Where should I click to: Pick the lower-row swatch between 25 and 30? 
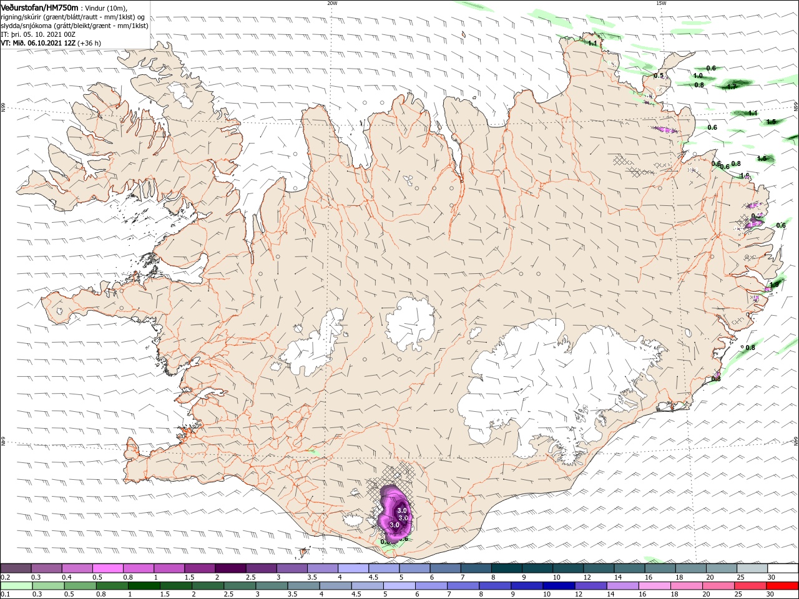point(749,586)
